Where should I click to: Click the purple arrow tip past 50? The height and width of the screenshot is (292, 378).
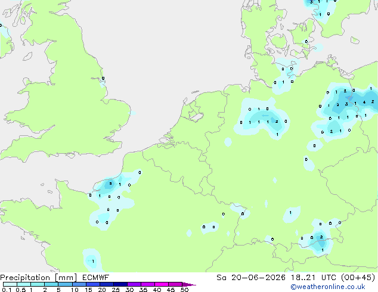[189, 284]
